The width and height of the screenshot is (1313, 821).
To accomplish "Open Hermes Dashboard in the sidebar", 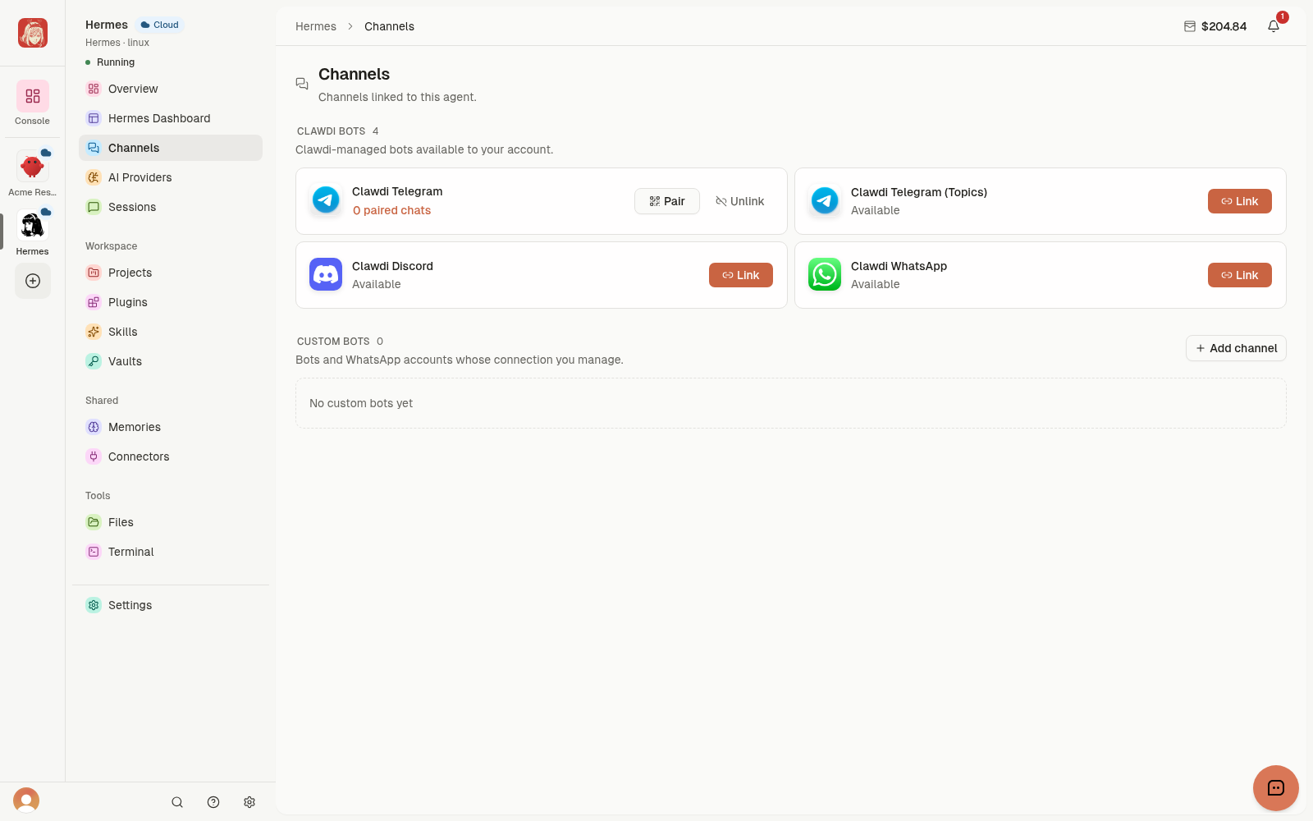I will pyautogui.click(x=171, y=118).
